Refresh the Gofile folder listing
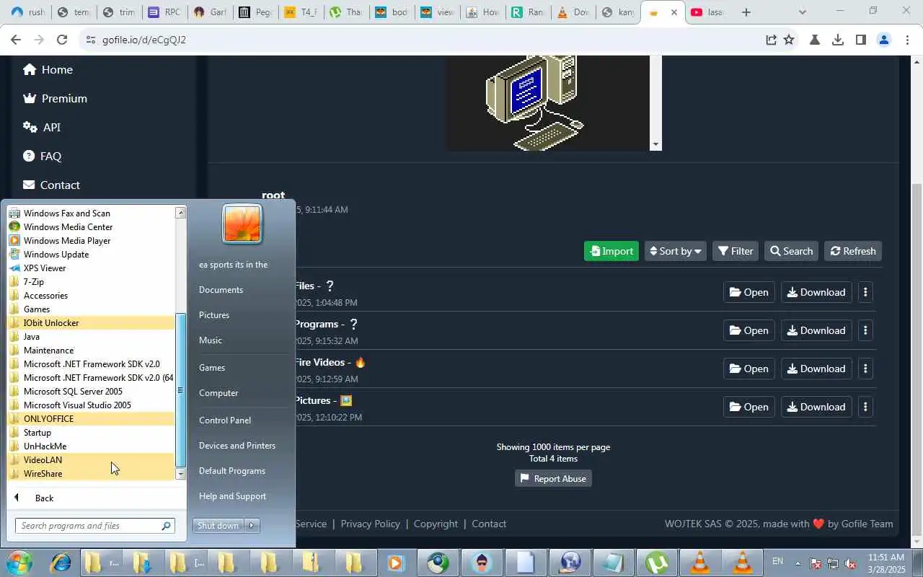The image size is (923, 577). coord(853,251)
